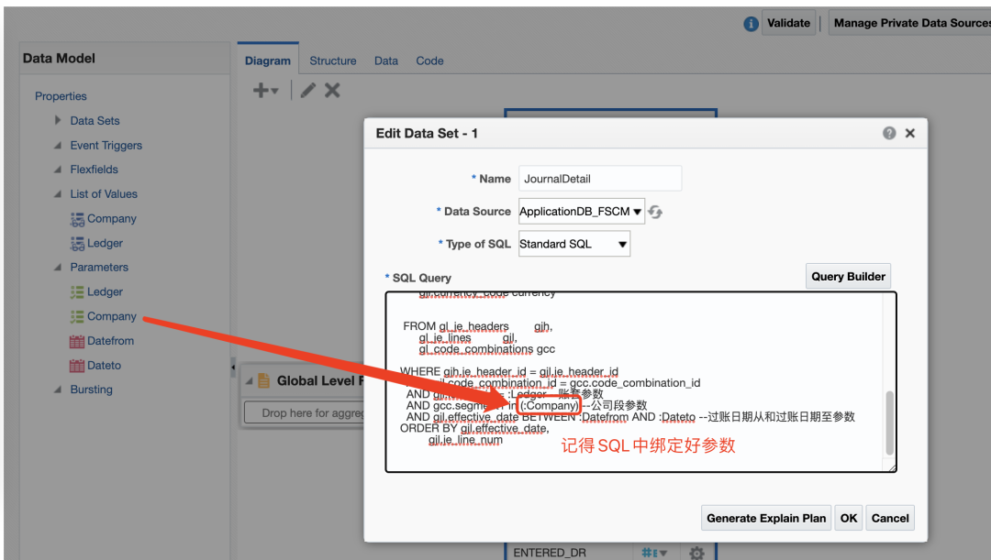Switch to the Diagram tab
This screenshot has width=991, height=560.
click(x=268, y=60)
